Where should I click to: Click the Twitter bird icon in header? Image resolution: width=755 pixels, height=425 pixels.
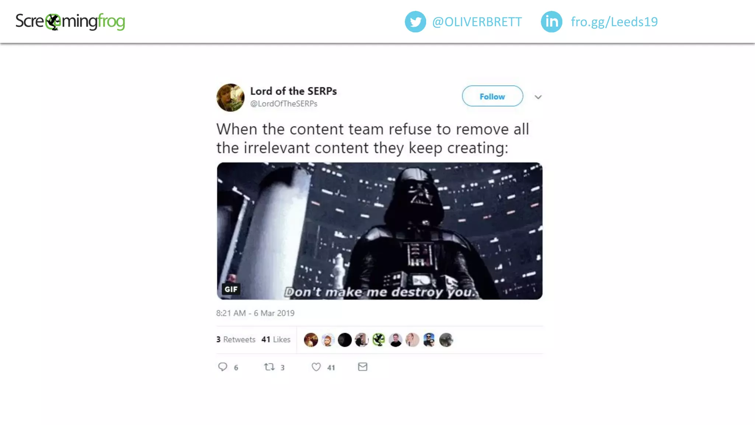415,22
